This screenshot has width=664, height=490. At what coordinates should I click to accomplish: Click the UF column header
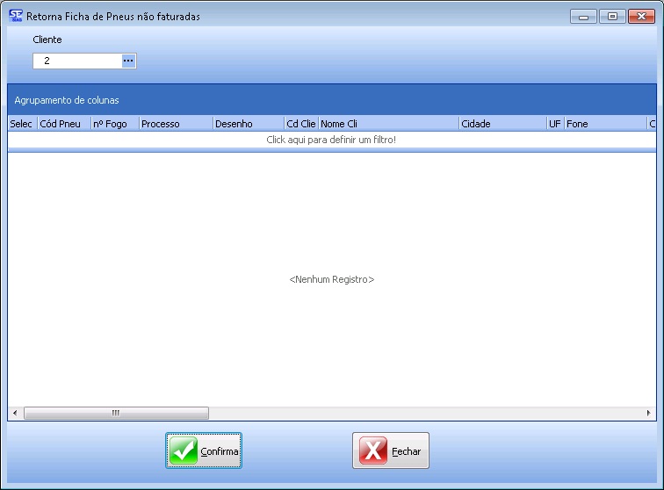554,124
